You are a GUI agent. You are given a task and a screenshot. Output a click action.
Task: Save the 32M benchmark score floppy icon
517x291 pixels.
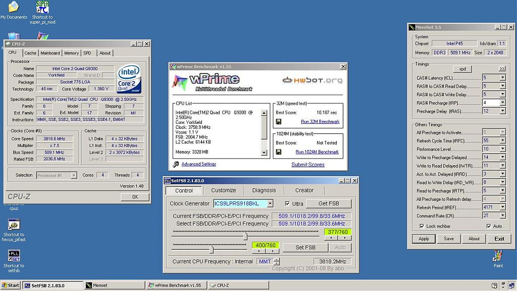tap(279, 122)
